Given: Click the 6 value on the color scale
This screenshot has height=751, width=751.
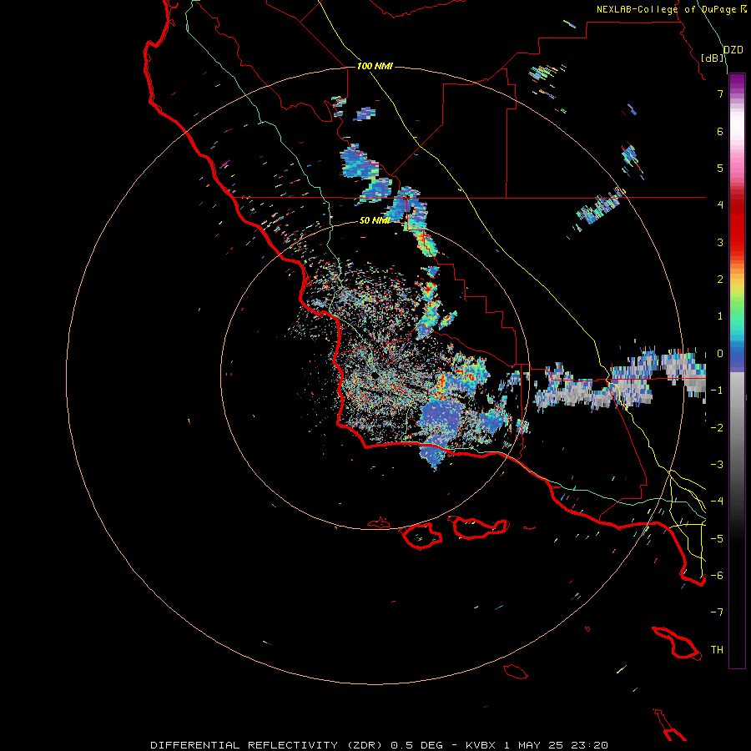Looking at the screenshot, I should coord(720,131).
